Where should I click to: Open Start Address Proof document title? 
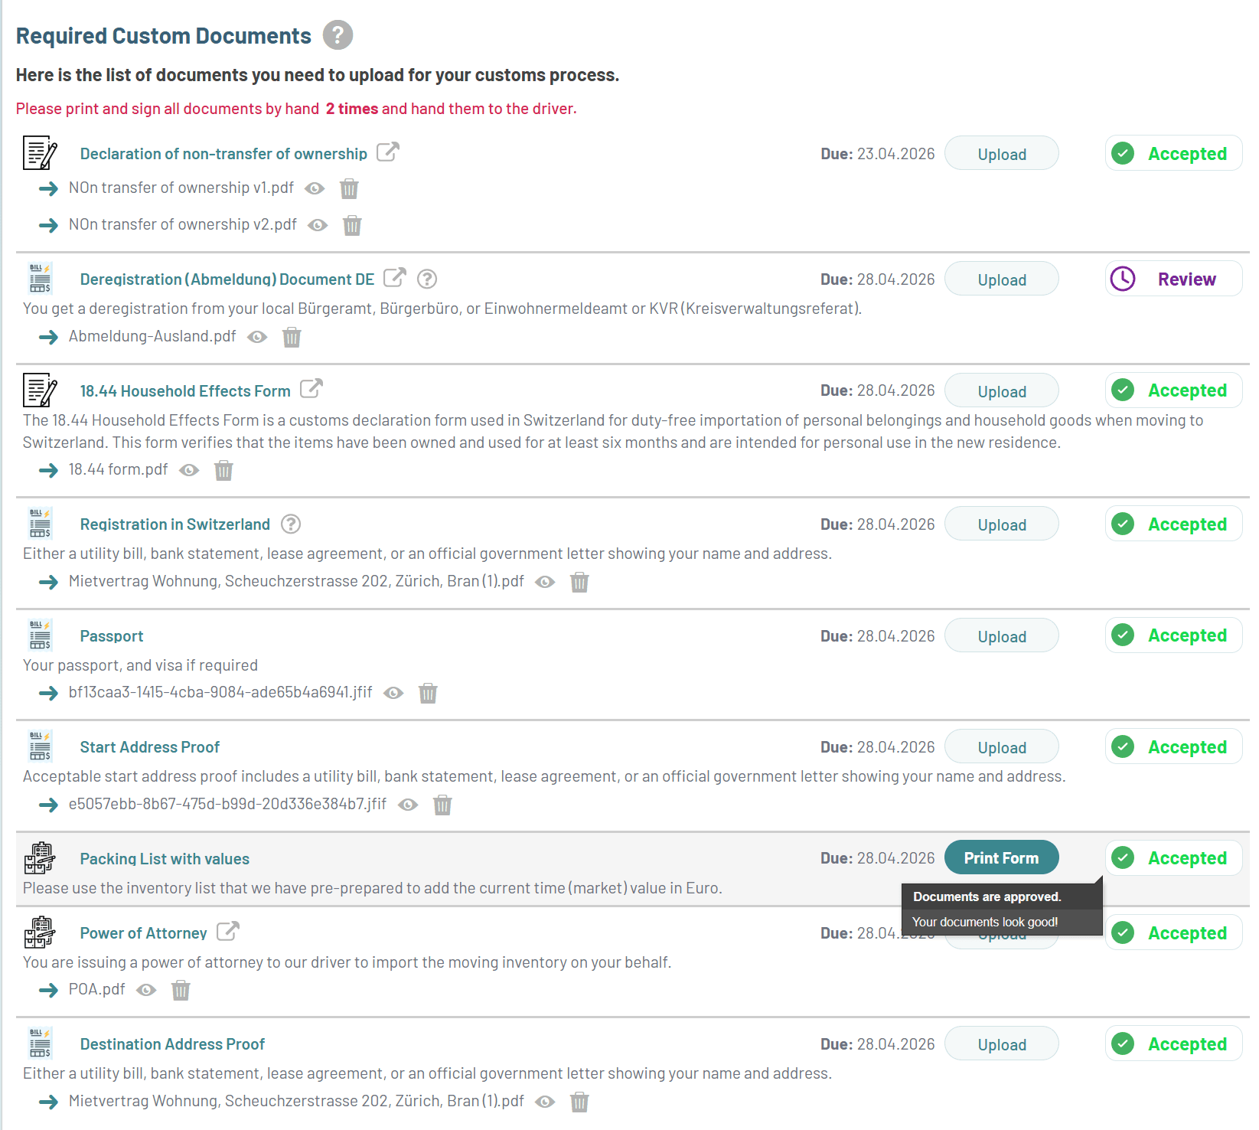pyautogui.click(x=150, y=747)
